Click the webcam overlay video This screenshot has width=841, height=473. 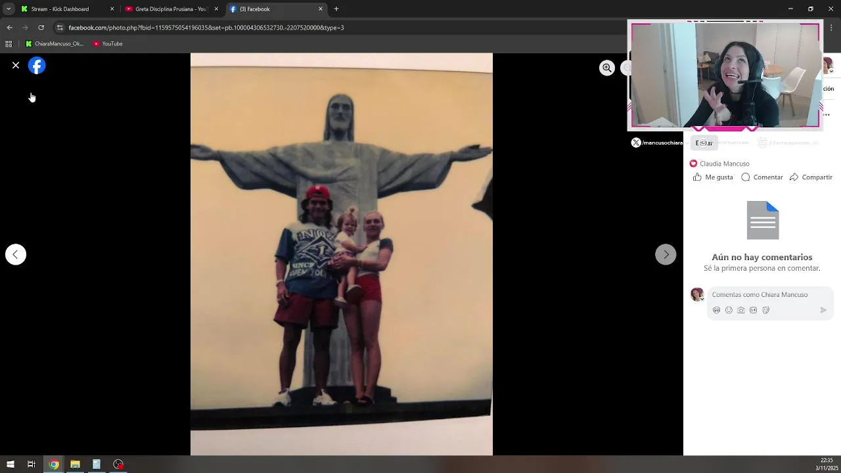point(725,76)
